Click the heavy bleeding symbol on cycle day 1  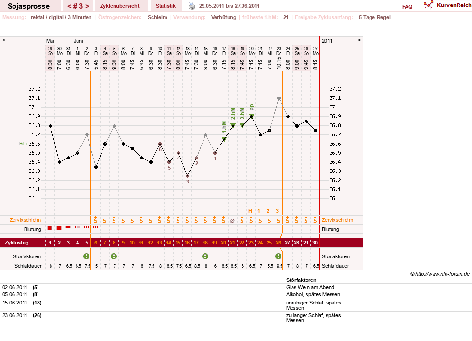(x=50, y=228)
